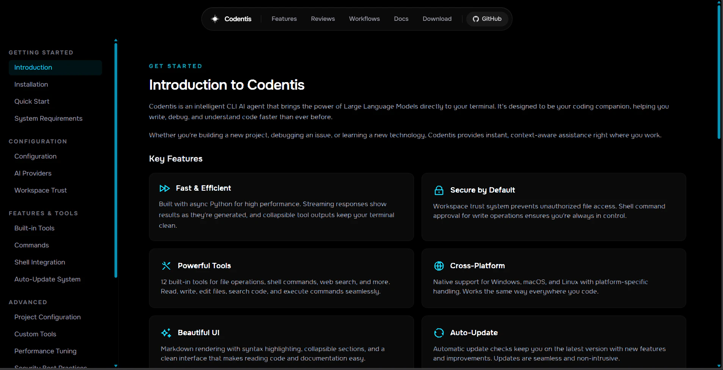
Task: Click the main page scrollbar thumb
Action: (x=719, y=72)
